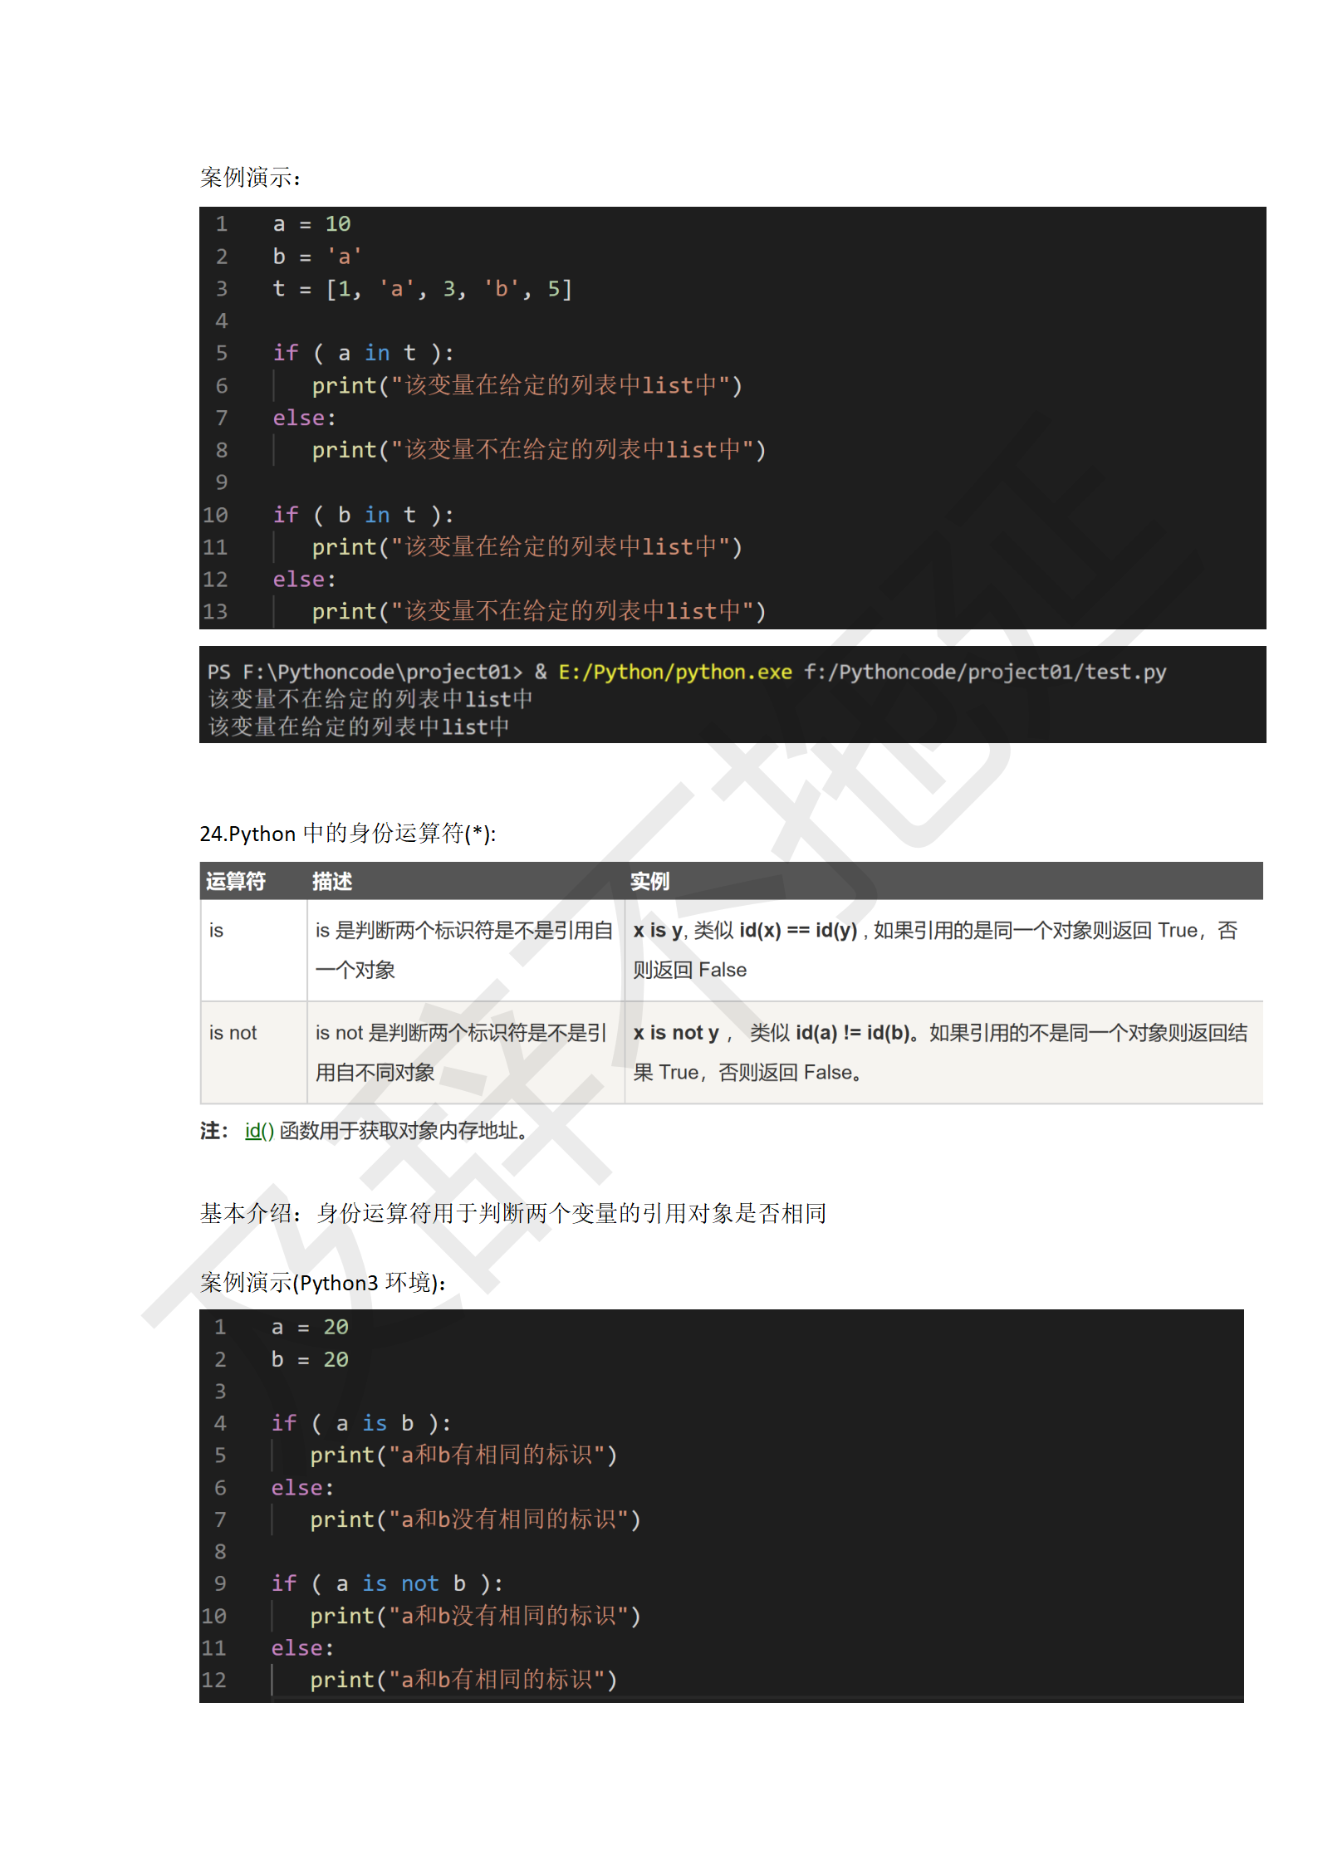Click the '基本介绍' paragraph
Image resolution: width=1318 pixels, height=1864 pixels.
(x=513, y=1213)
